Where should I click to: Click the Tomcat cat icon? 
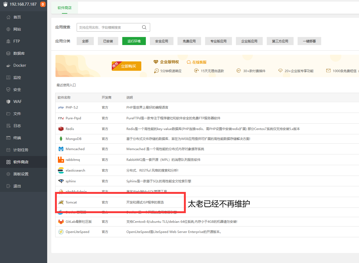point(61,202)
